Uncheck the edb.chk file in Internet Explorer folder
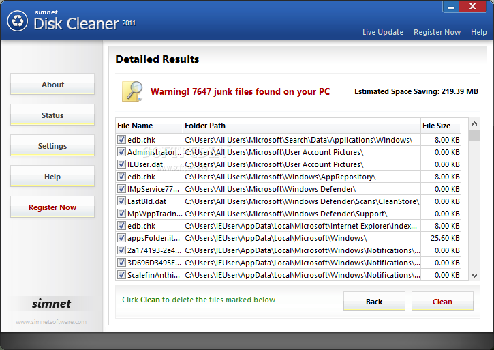 point(121,226)
